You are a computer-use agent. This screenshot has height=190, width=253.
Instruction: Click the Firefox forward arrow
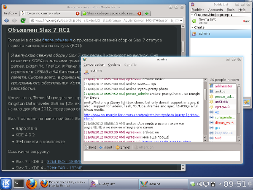point(14,21)
